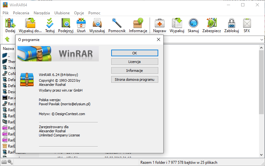Viewport: 265px width, 166px height.
Task: Open the Pomoc menu
Action: pos(94,13)
